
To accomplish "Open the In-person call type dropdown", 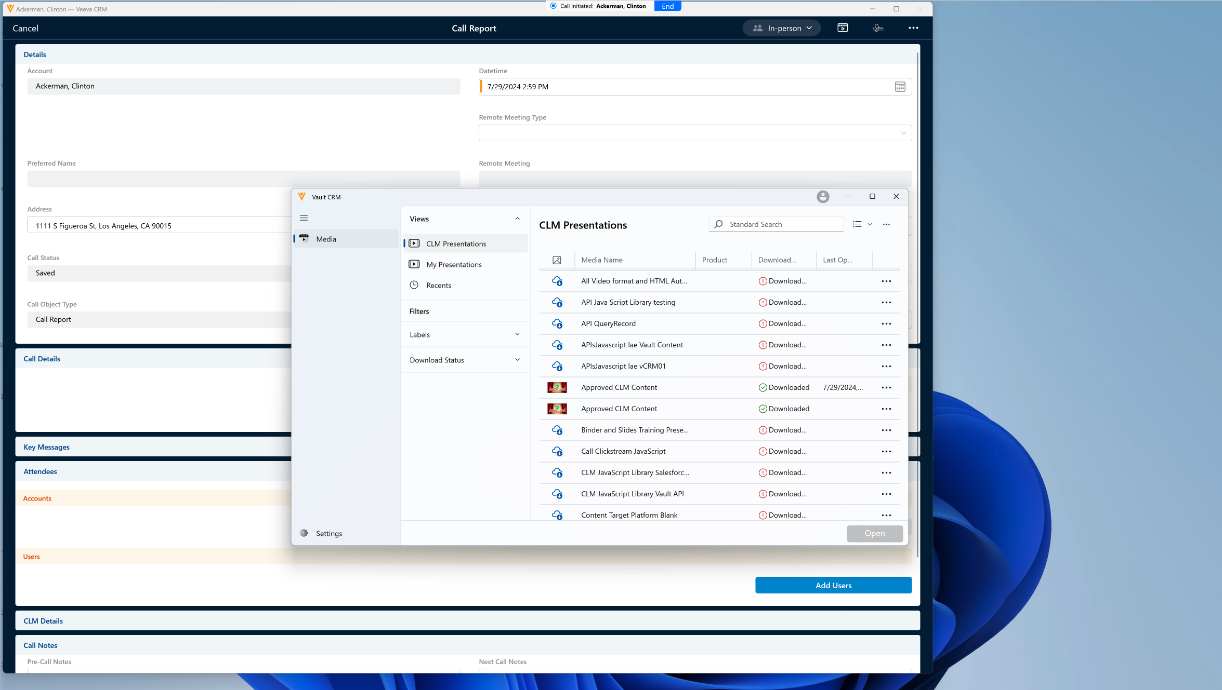I will coord(782,28).
